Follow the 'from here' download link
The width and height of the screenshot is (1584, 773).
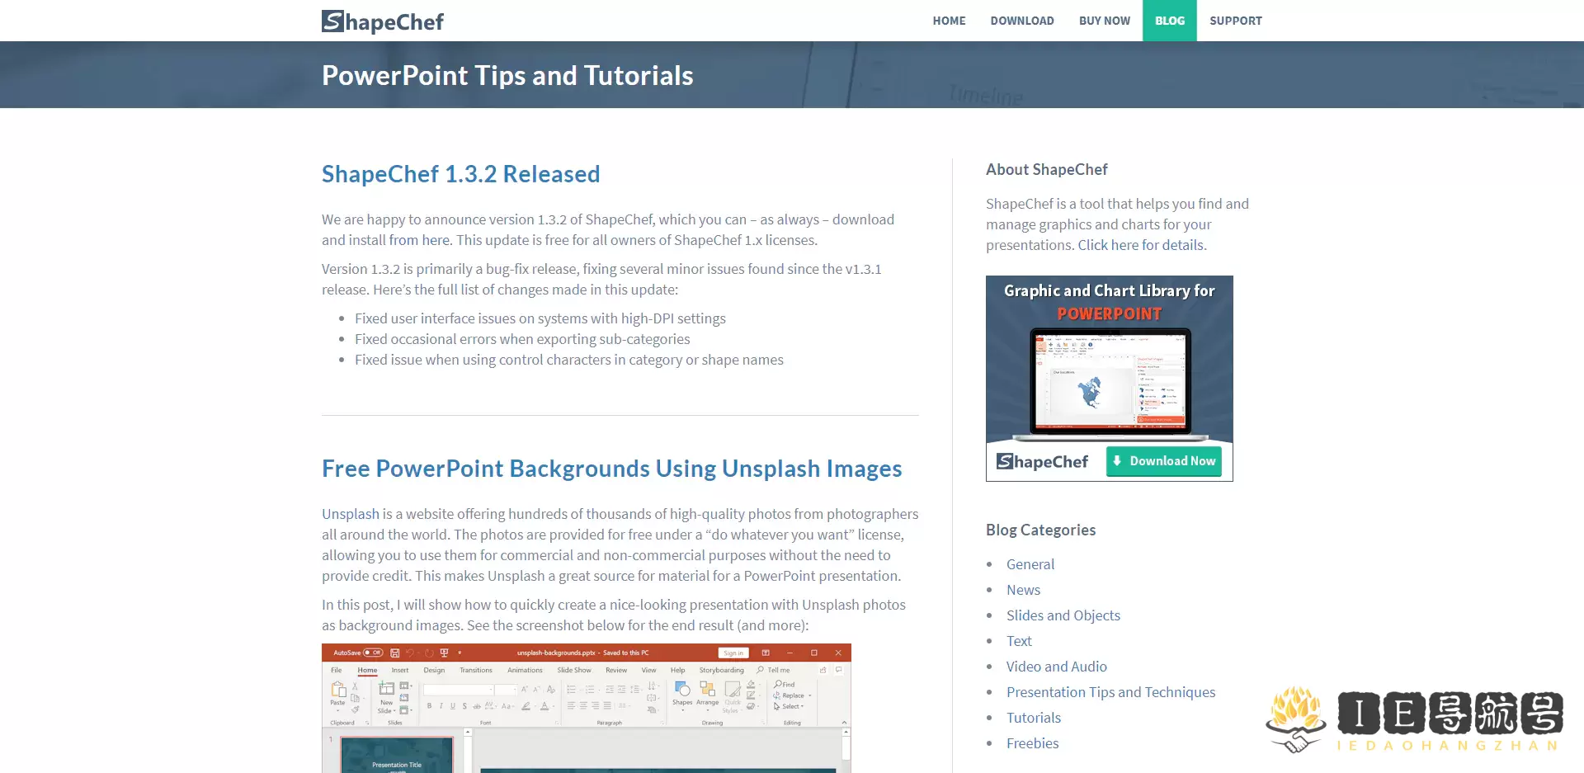pos(419,240)
